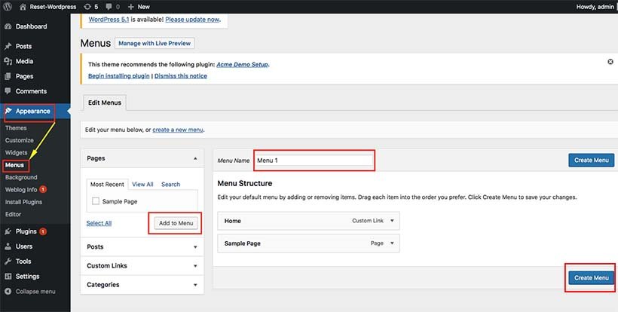Open the Settings menu label in sidebar
The image size is (618, 312).
(x=28, y=276)
